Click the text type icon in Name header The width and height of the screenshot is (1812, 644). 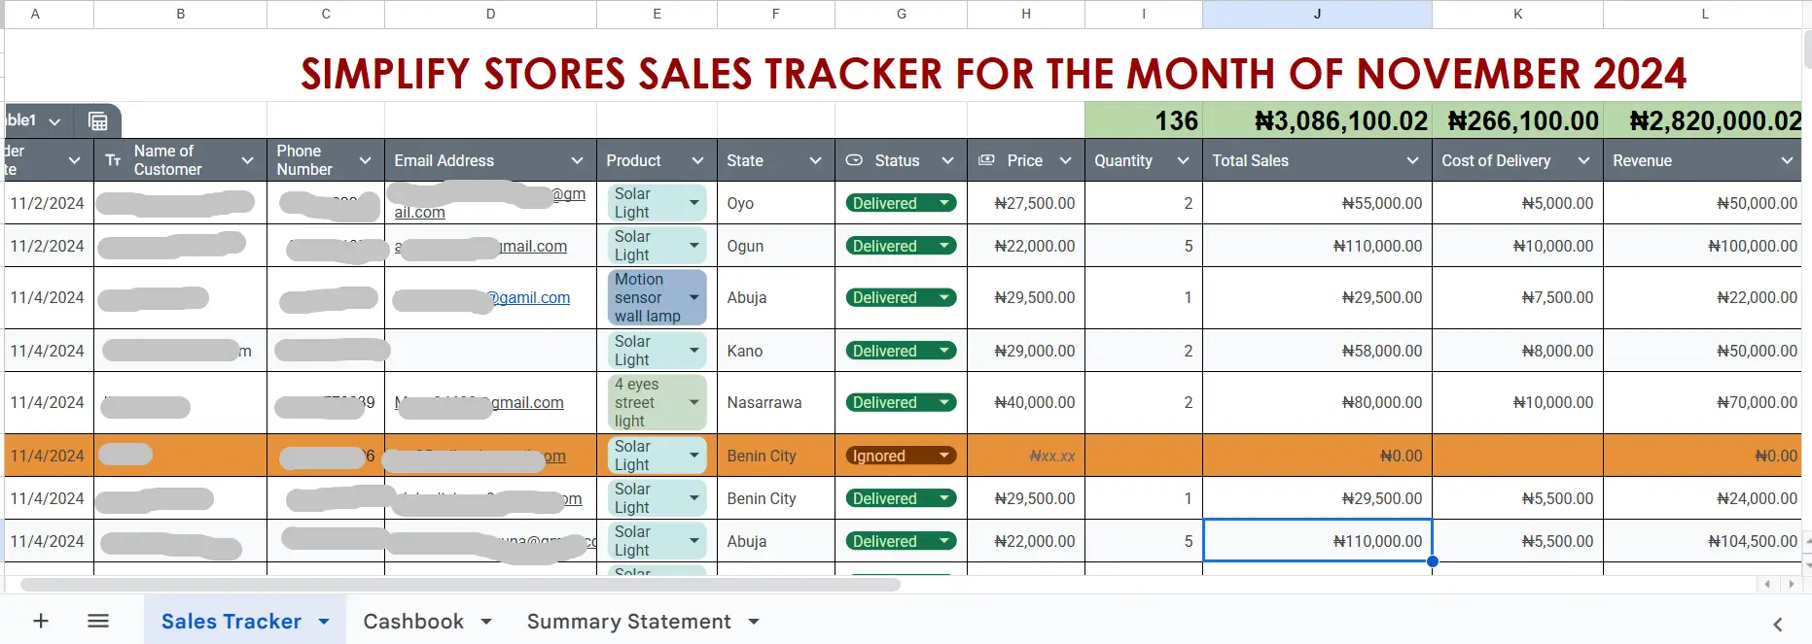(113, 160)
